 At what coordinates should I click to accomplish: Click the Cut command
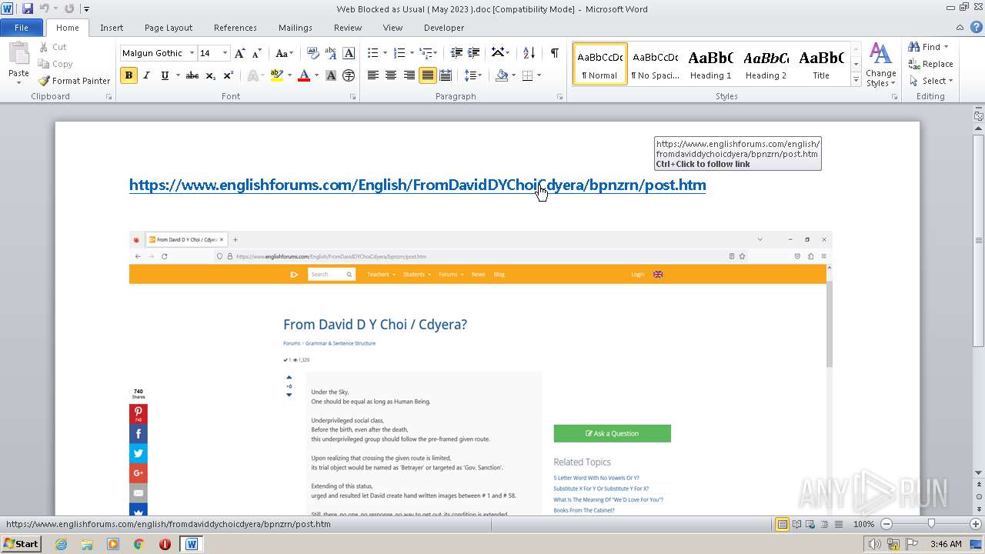pyautogui.click(x=53, y=47)
